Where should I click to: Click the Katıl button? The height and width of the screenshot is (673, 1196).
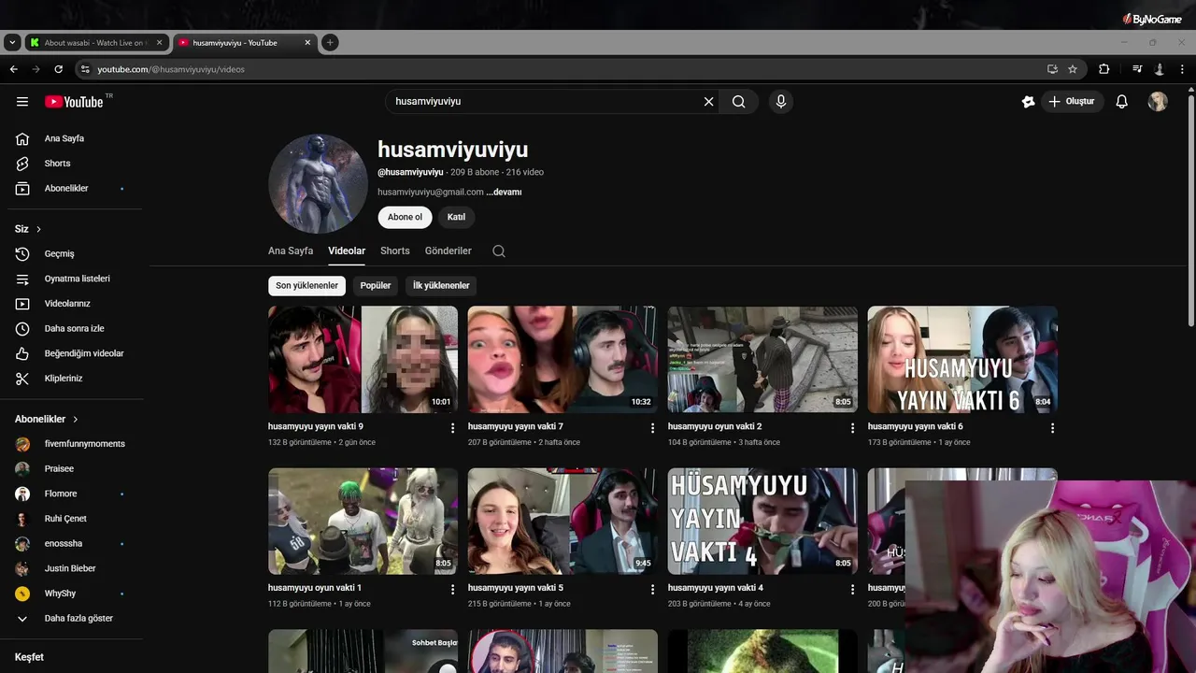pos(456,217)
